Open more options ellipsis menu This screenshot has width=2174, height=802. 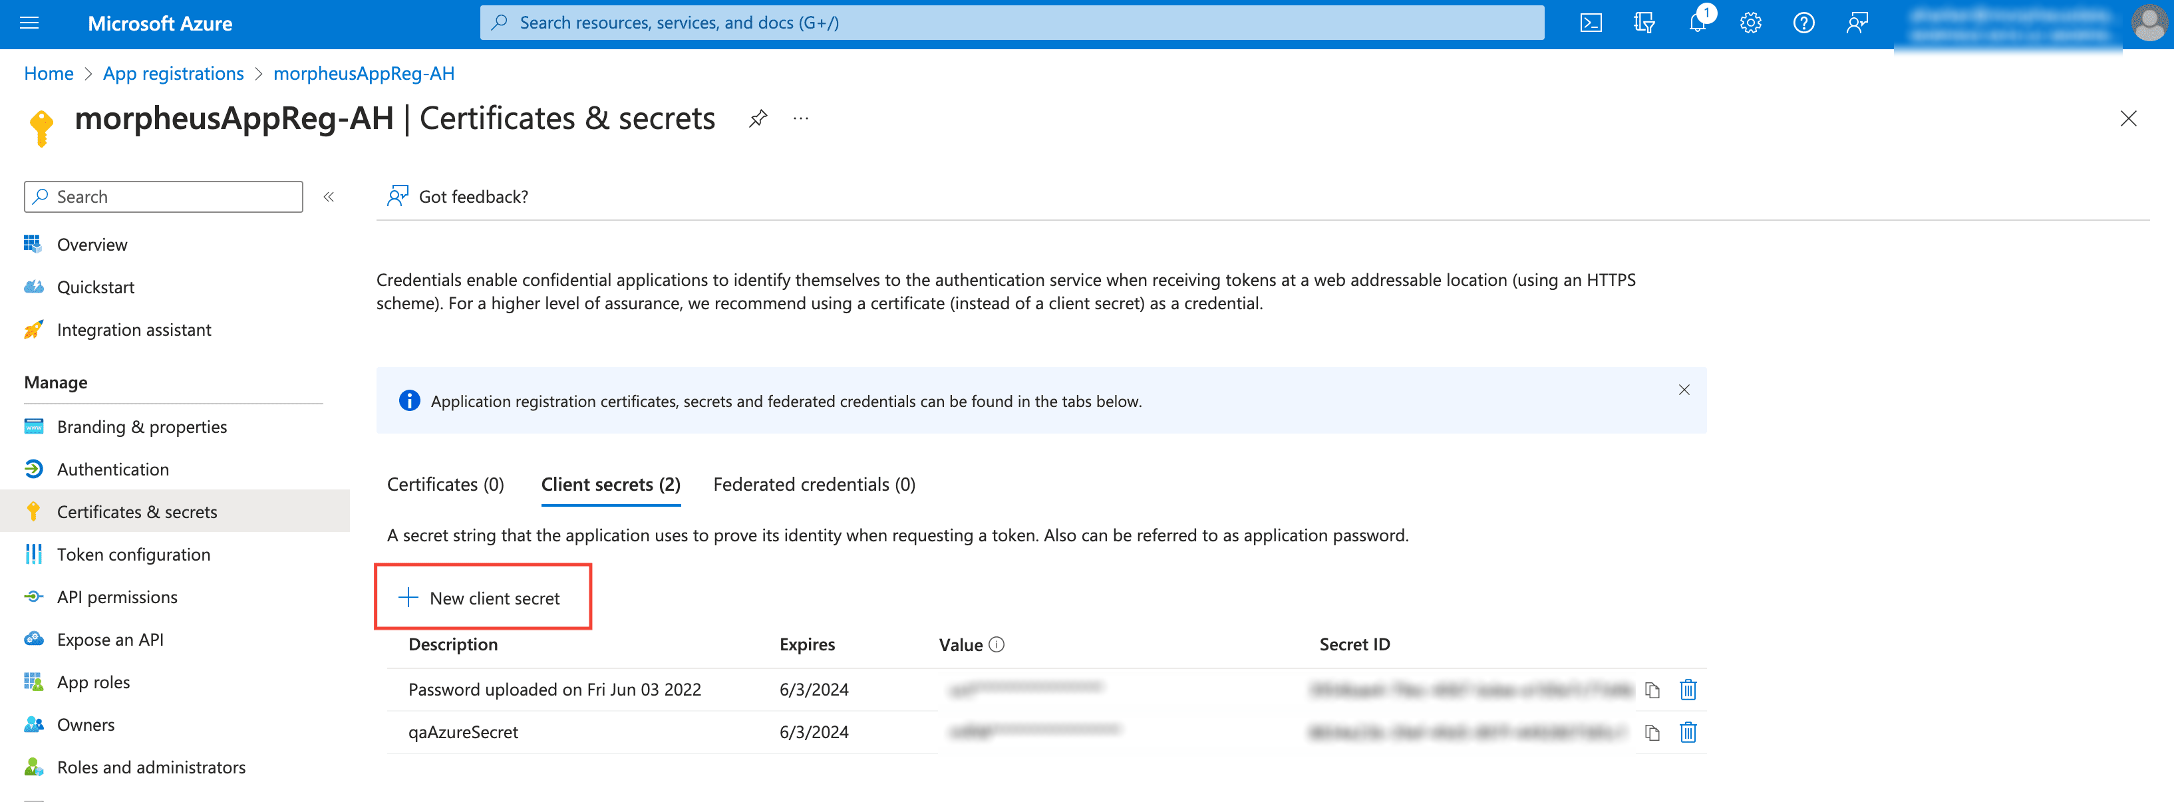coord(801,119)
